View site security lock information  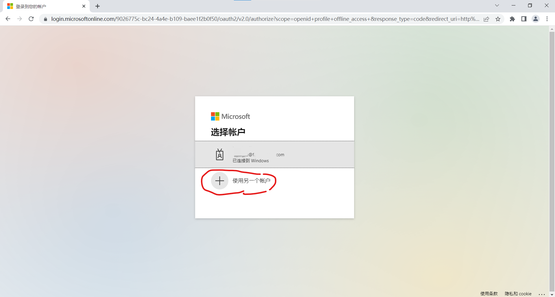tap(45, 19)
